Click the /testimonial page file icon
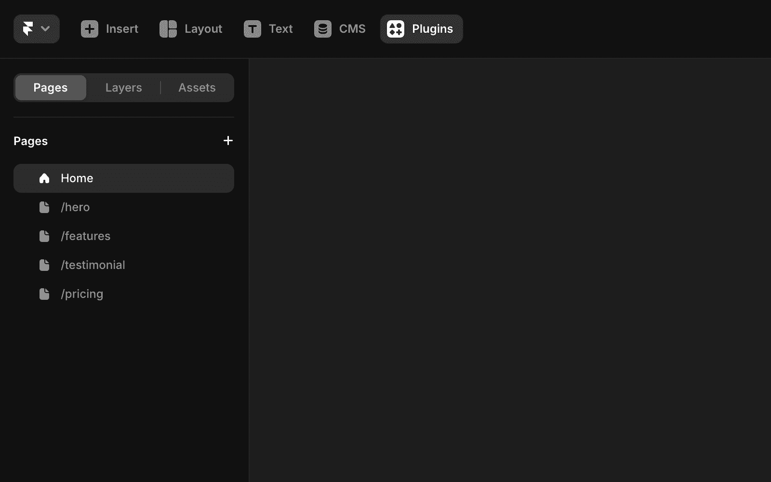This screenshot has width=771, height=482. click(44, 265)
